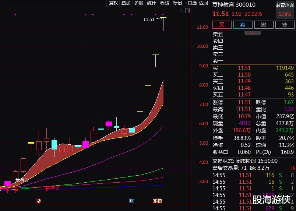Click the 买一 bid price 11.51
Viewport: 296px width, 211px height.
pyautogui.click(x=244, y=68)
